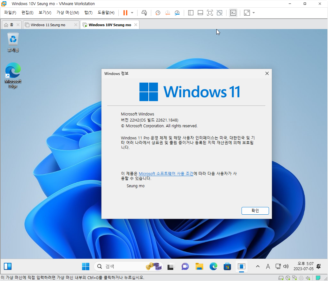Enter full screen mode via toolbar icon
Viewport: 328px width, 281px height.
tap(210, 13)
